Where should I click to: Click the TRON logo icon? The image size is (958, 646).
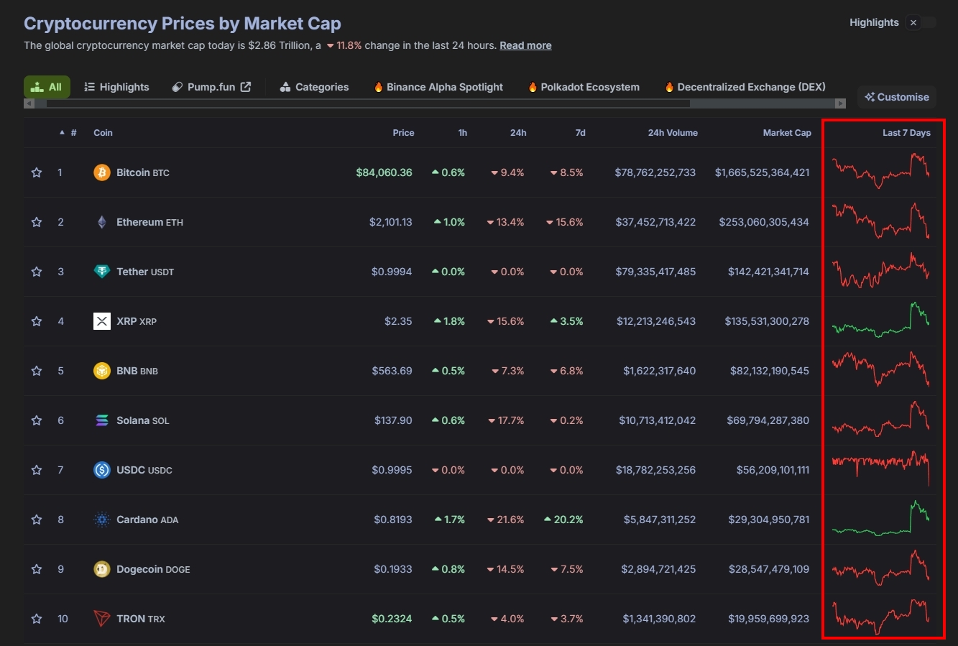coord(102,619)
